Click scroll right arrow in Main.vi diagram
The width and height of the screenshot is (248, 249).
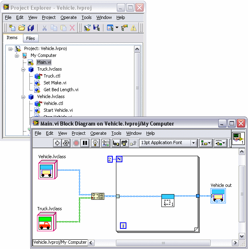tap(235, 243)
